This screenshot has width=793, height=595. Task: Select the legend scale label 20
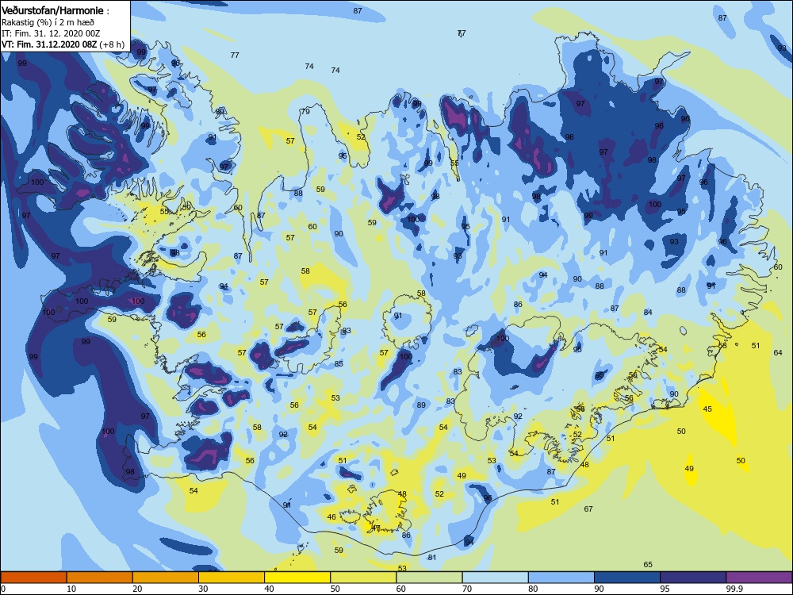(137, 589)
